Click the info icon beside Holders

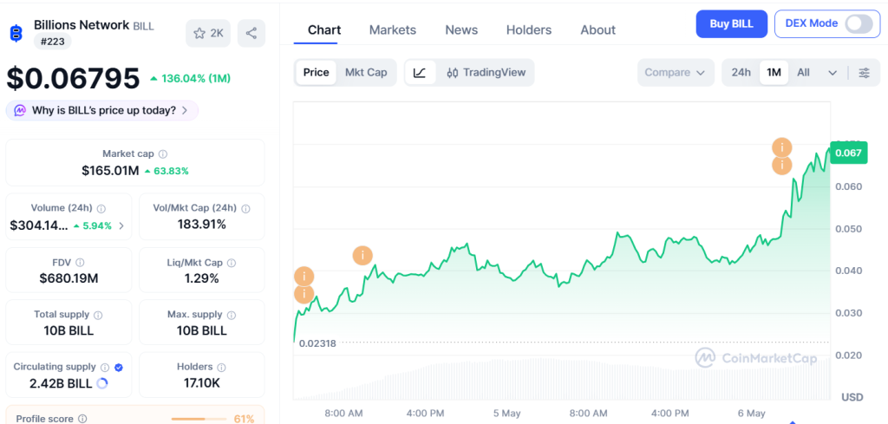[221, 368]
